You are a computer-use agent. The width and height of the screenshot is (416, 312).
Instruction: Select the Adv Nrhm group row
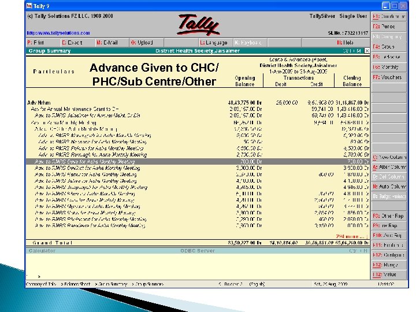pyautogui.click(x=198, y=103)
